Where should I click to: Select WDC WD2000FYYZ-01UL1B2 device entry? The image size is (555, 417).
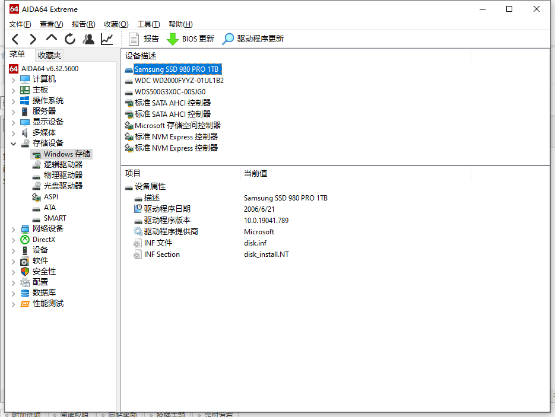click(x=179, y=81)
